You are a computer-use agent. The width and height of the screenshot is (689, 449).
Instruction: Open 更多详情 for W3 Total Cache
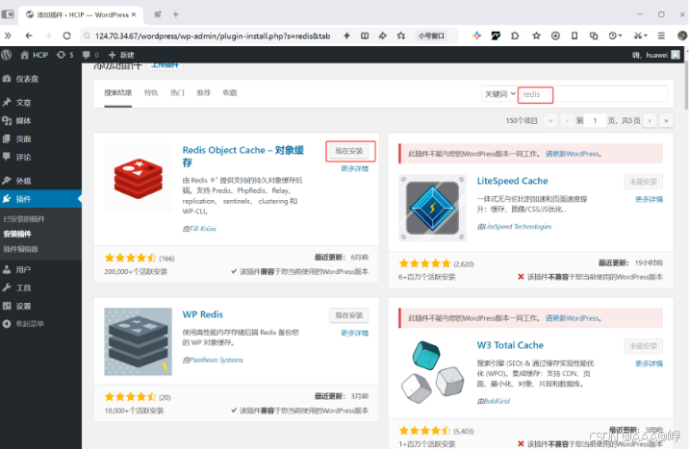pyautogui.click(x=649, y=363)
